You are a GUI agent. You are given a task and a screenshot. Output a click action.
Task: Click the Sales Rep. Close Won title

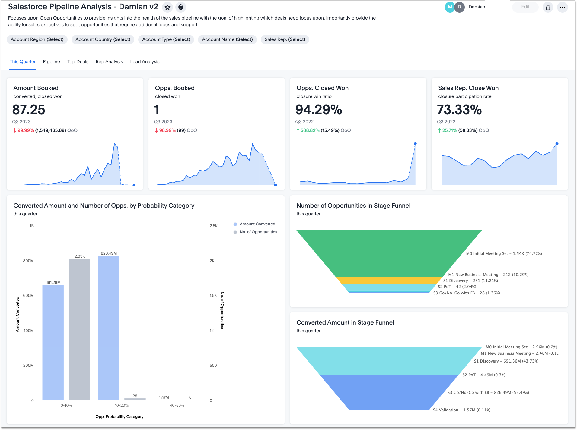pos(468,88)
